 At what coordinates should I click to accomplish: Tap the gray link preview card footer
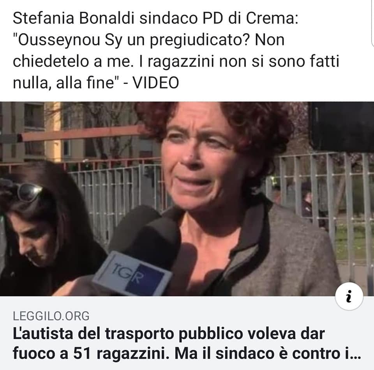click(x=187, y=333)
